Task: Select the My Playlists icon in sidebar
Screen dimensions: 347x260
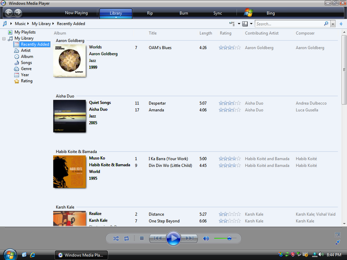Action: [10, 32]
